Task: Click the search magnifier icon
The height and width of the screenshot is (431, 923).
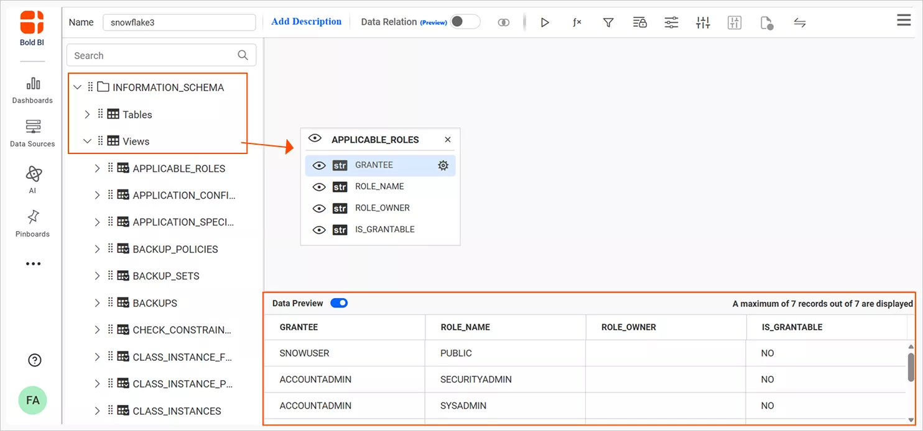Action: 243,55
